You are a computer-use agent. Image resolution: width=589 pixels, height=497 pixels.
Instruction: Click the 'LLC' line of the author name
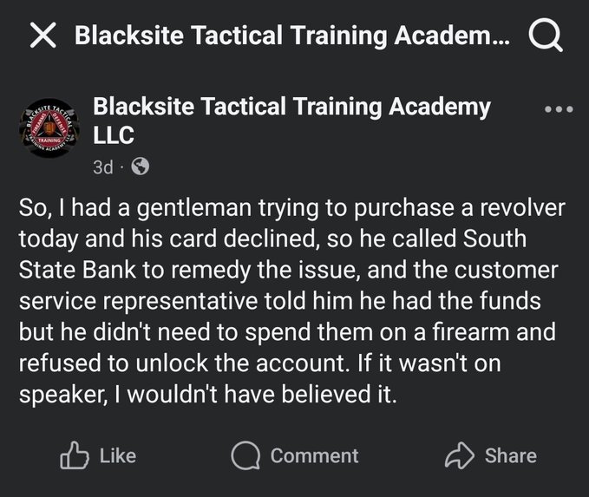(114, 135)
